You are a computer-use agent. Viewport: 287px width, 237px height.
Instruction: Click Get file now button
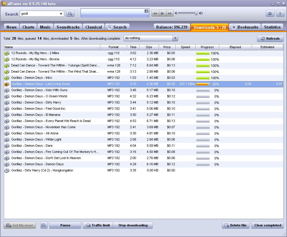[20, 225]
